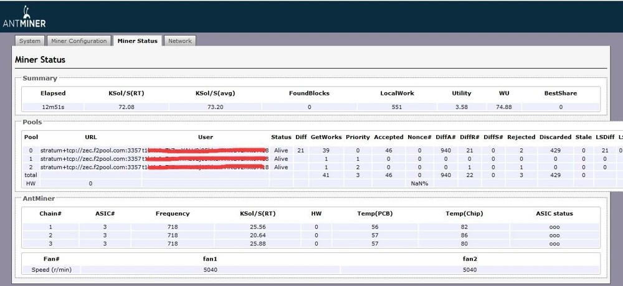Click the fan2 column header
The width and height of the screenshot is (623, 286).
coord(470,259)
